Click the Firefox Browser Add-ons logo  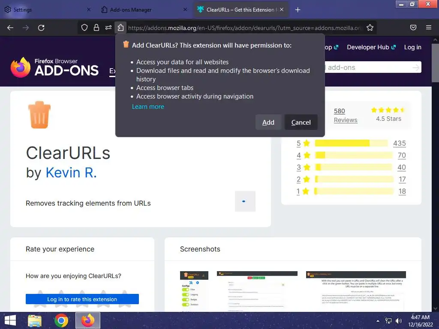click(54, 67)
